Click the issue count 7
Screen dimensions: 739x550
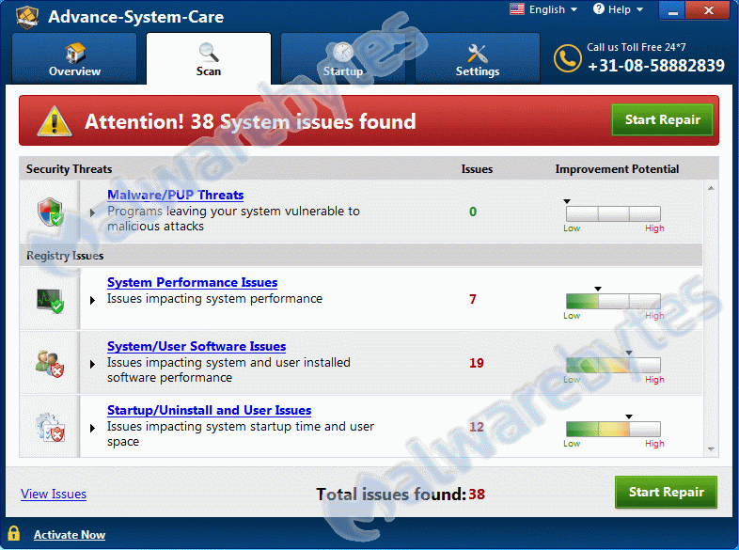473,299
